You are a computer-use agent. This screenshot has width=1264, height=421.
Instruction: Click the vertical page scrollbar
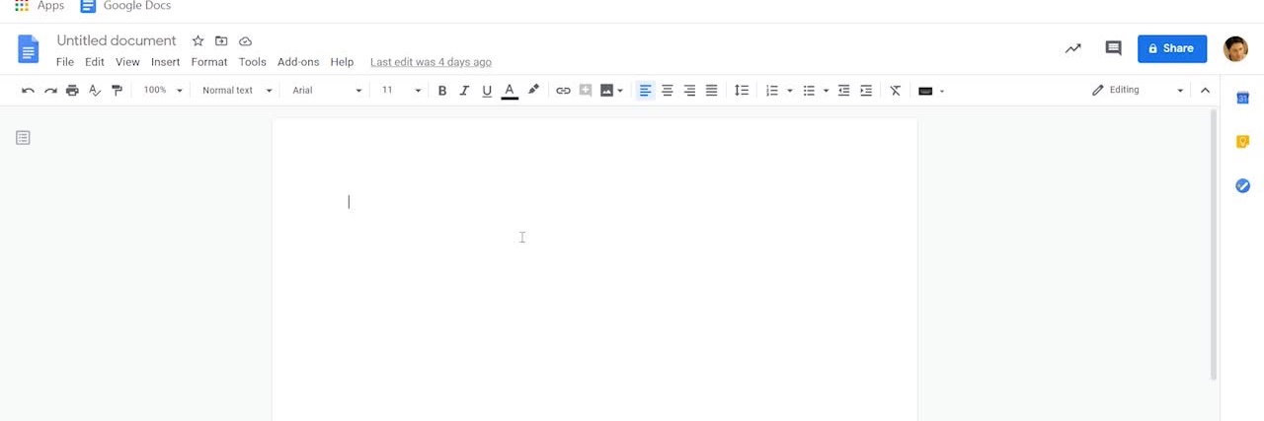click(1214, 245)
